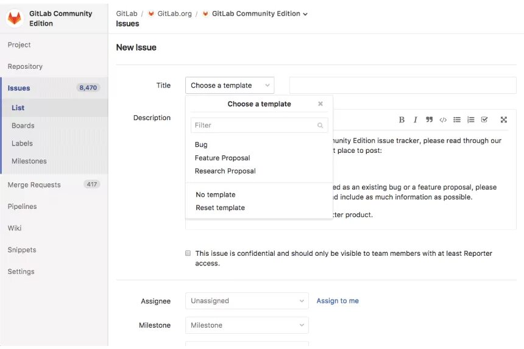Open Merge Requests in the sidebar
This screenshot has height=349, width=524.
point(34,185)
